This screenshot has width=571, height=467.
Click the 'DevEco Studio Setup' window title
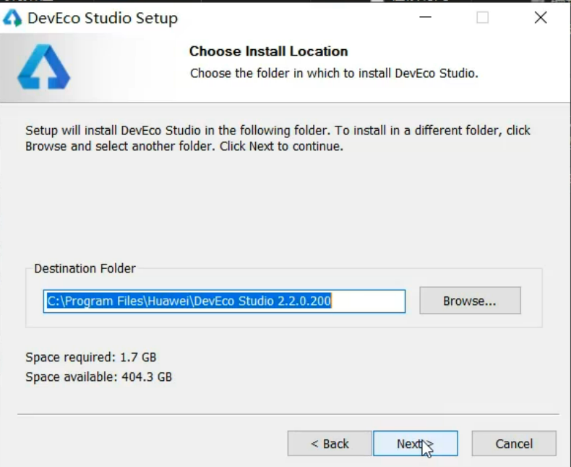pos(103,18)
